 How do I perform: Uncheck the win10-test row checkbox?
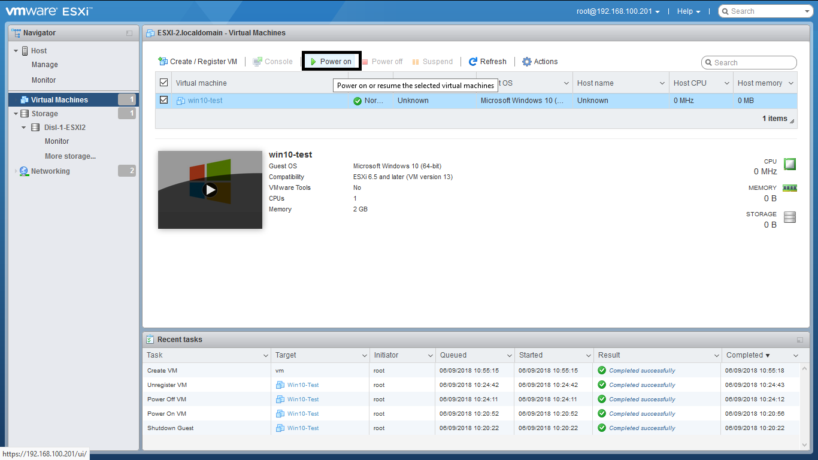(163, 100)
